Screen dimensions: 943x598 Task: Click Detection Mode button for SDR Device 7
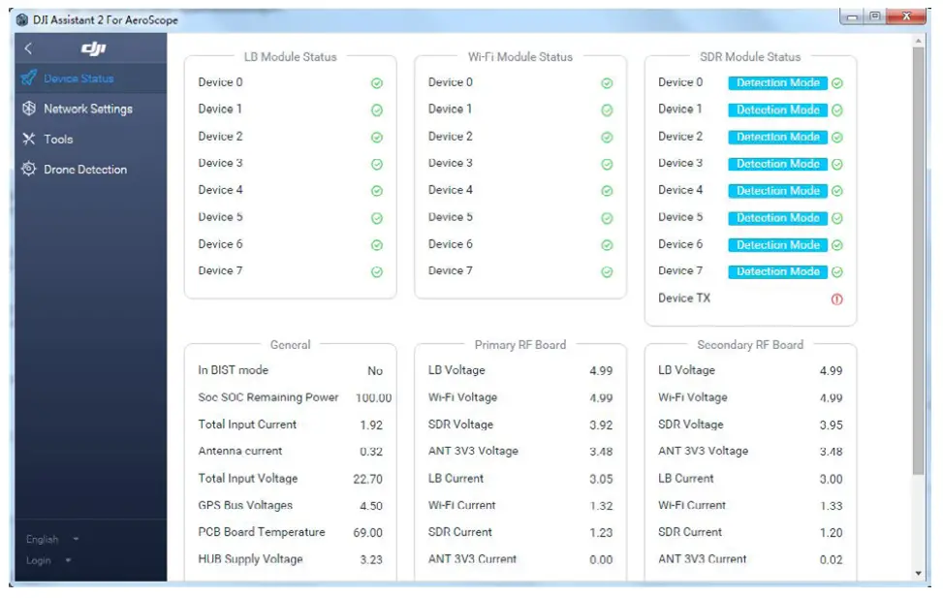pos(777,272)
